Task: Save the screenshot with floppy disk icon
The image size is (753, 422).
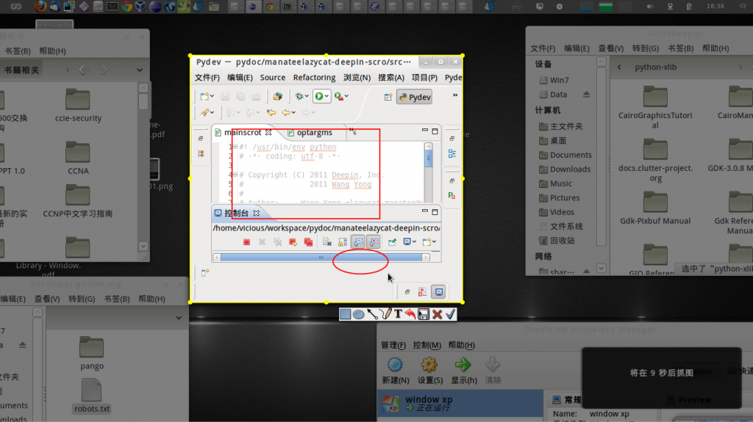Action: pyautogui.click(x=423, y=314)
